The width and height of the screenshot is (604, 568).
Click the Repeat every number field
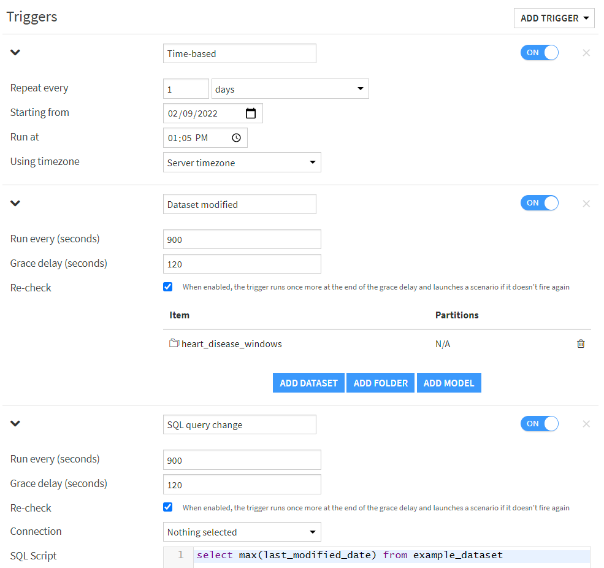[x=186, y=89]
